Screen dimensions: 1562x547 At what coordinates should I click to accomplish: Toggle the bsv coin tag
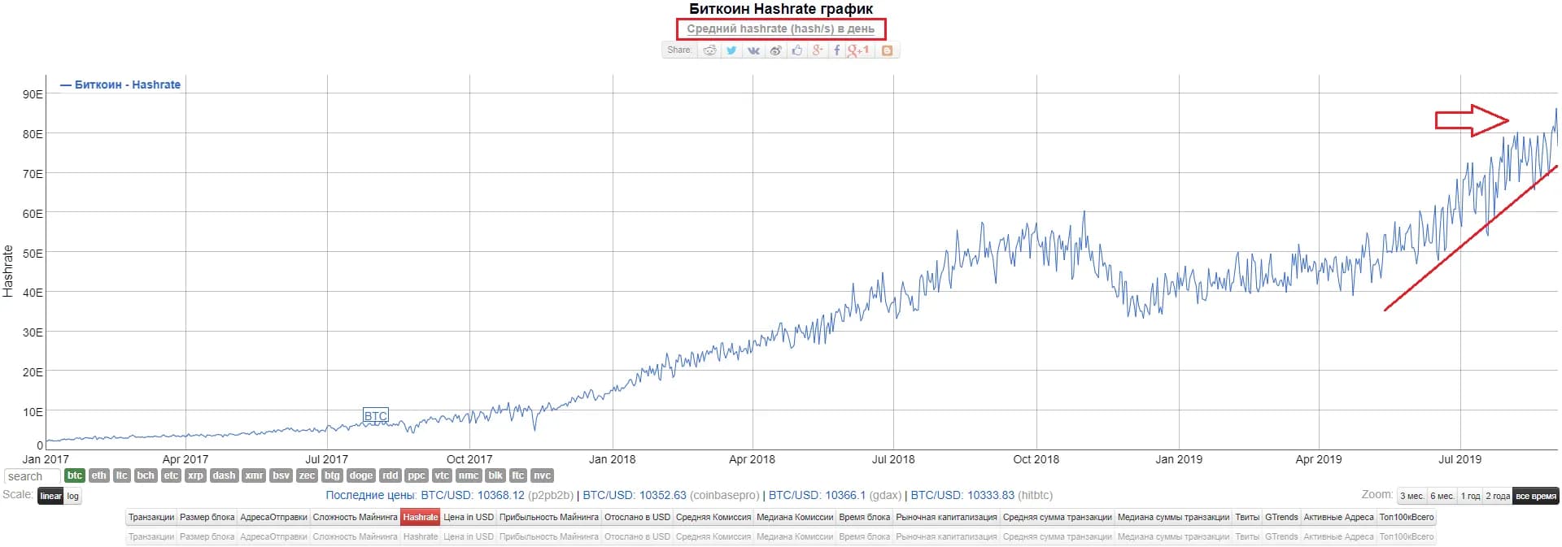click(281, 475)
